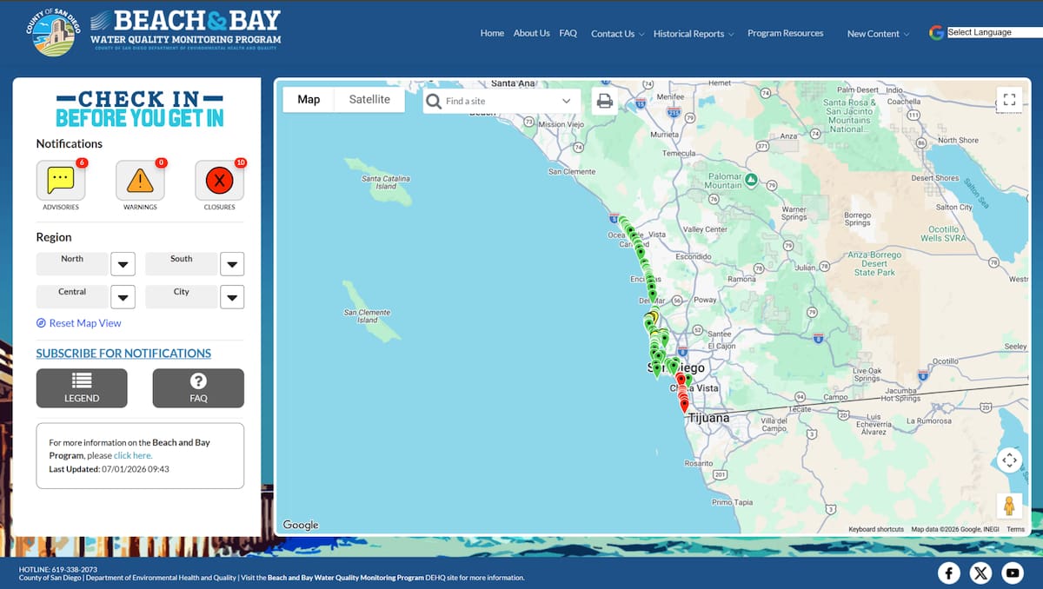
Task: Click the San Clemente Island label
Action: (x=368, y=316)
